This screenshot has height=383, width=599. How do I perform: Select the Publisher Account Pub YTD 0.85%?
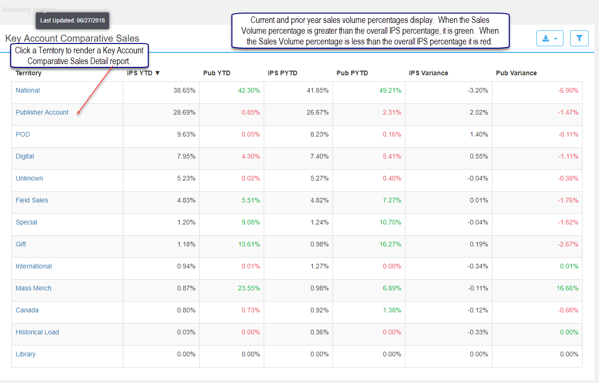coord(251,112)
